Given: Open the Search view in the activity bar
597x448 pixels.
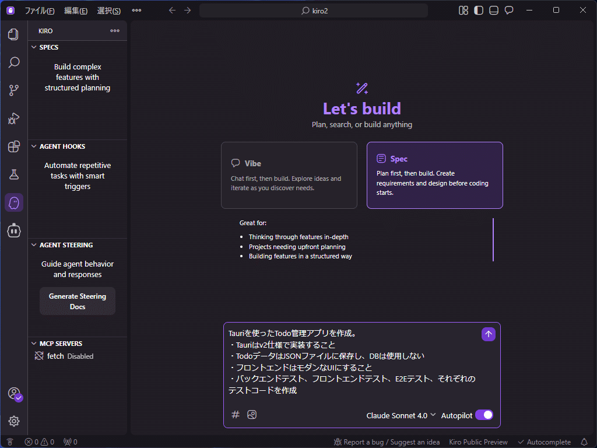Looking at the screenshot, I should coord(13,62).
